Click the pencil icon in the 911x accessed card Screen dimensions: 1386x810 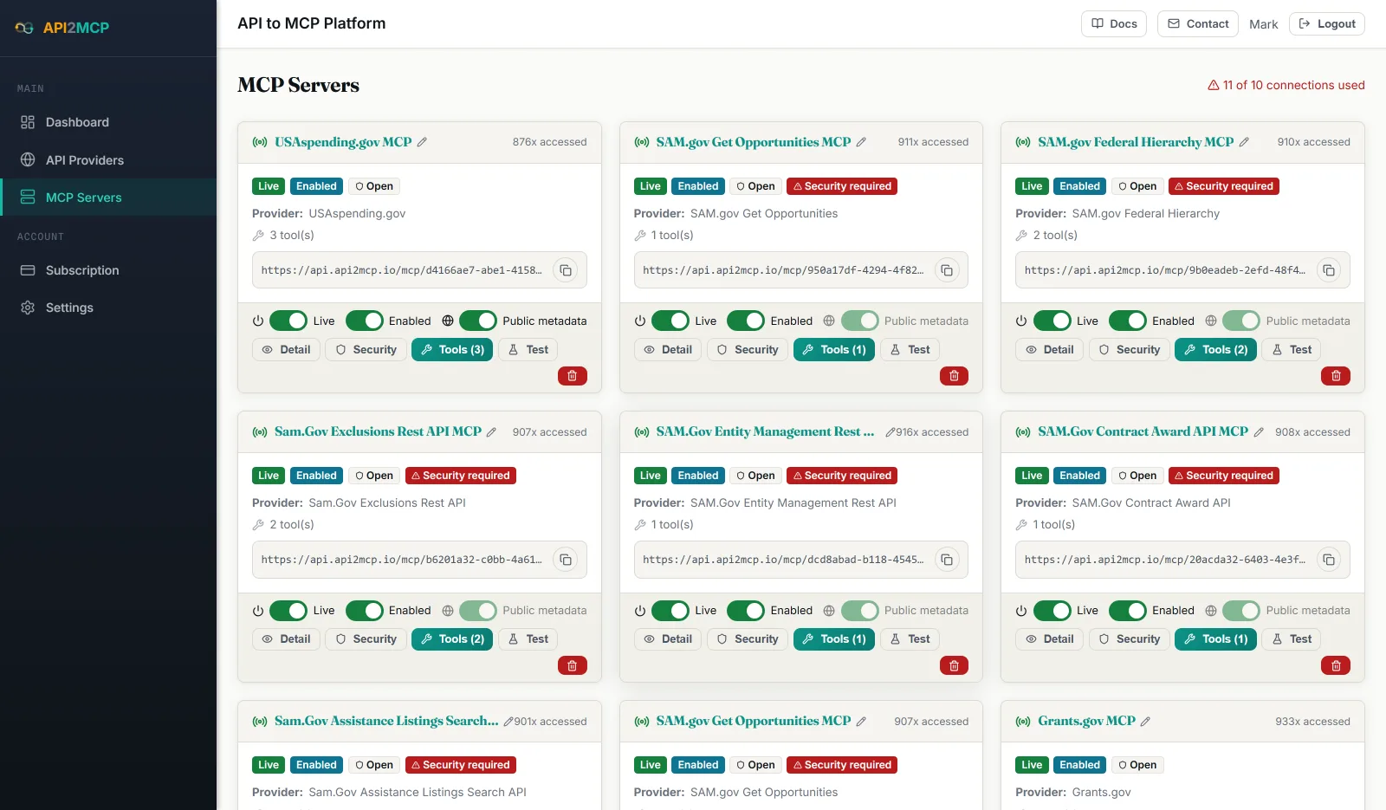tap(861, 142)
